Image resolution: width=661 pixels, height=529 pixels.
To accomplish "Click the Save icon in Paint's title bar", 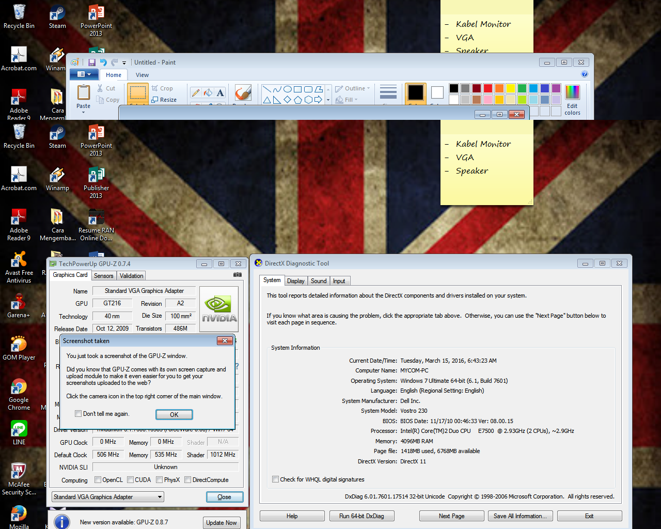I will [92, 63].
